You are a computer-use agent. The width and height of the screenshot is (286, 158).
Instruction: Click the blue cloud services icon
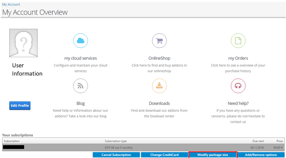(x=80, y=41)
